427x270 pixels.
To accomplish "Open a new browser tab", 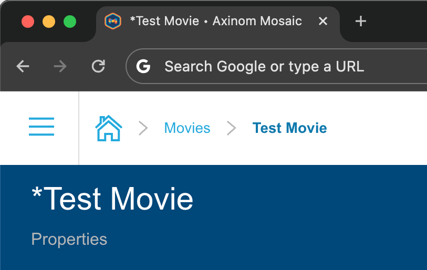I will [x=360, y=22].
